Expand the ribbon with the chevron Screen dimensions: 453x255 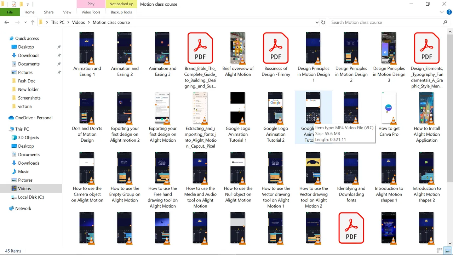coord(441,12)
